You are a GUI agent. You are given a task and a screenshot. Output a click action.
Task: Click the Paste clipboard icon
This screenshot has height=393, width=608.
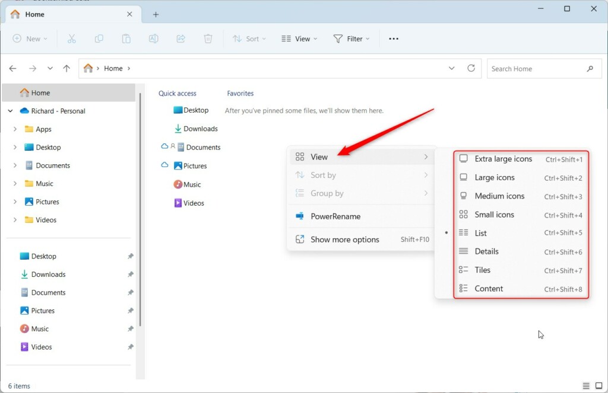click(x=126, y=39)
